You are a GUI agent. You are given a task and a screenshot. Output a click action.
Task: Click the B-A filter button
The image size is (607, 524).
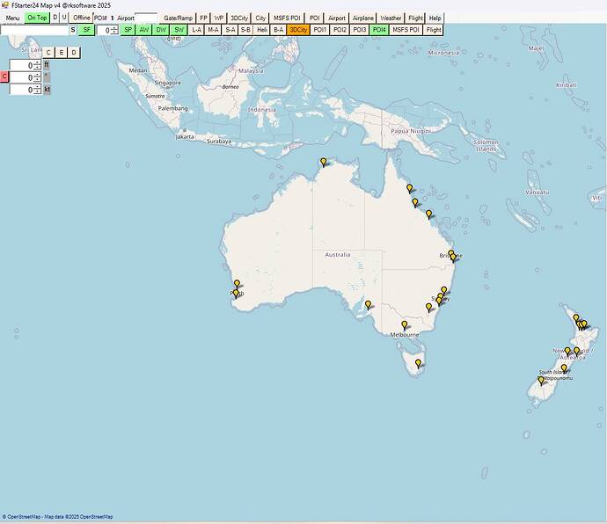coord(278,30)
